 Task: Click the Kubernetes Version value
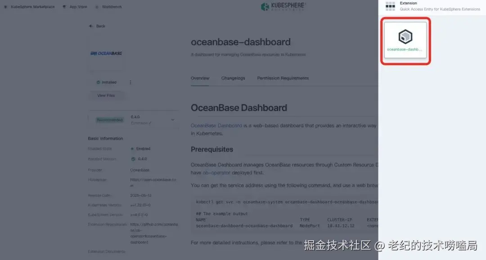click(x=140, y=205)
